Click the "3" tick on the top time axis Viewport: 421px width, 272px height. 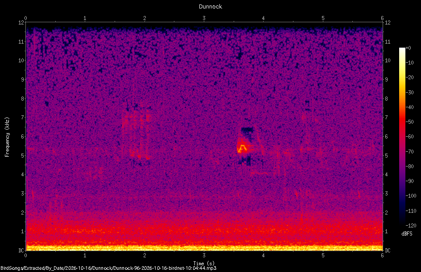pyautogui.click(x=204, y=18)
